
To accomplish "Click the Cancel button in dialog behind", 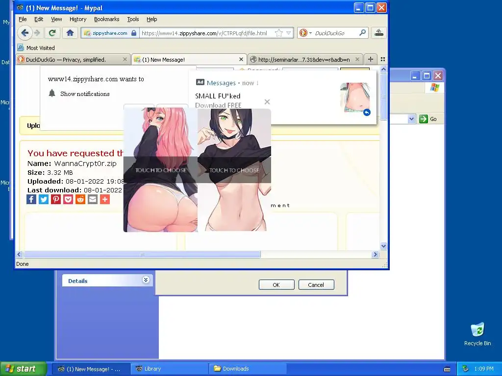I will pyautogui.click(x=316, y=285).
